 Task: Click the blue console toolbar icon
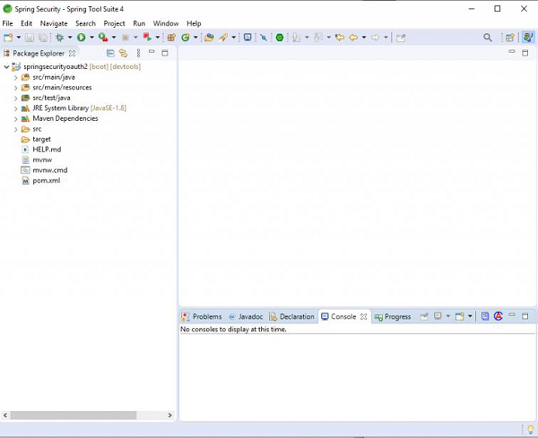pos(485,316)
